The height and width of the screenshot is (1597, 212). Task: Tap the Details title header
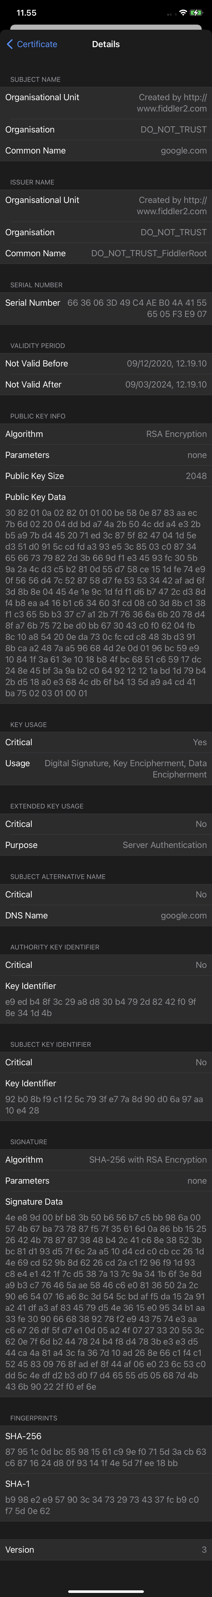point(106,44)
